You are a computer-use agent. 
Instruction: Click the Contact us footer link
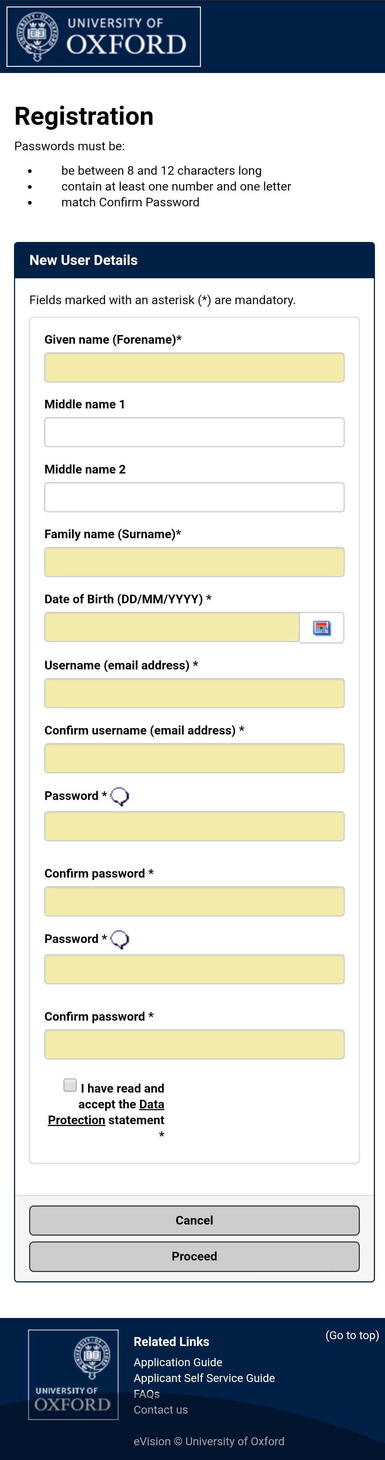(160, 1410)
